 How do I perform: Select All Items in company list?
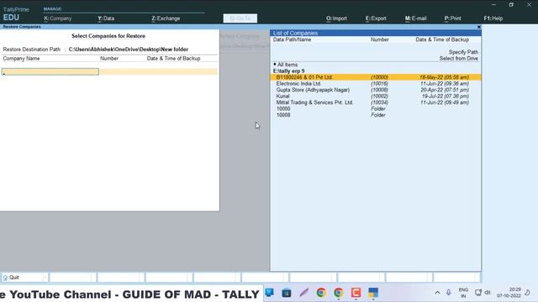[x=287, y=65]
